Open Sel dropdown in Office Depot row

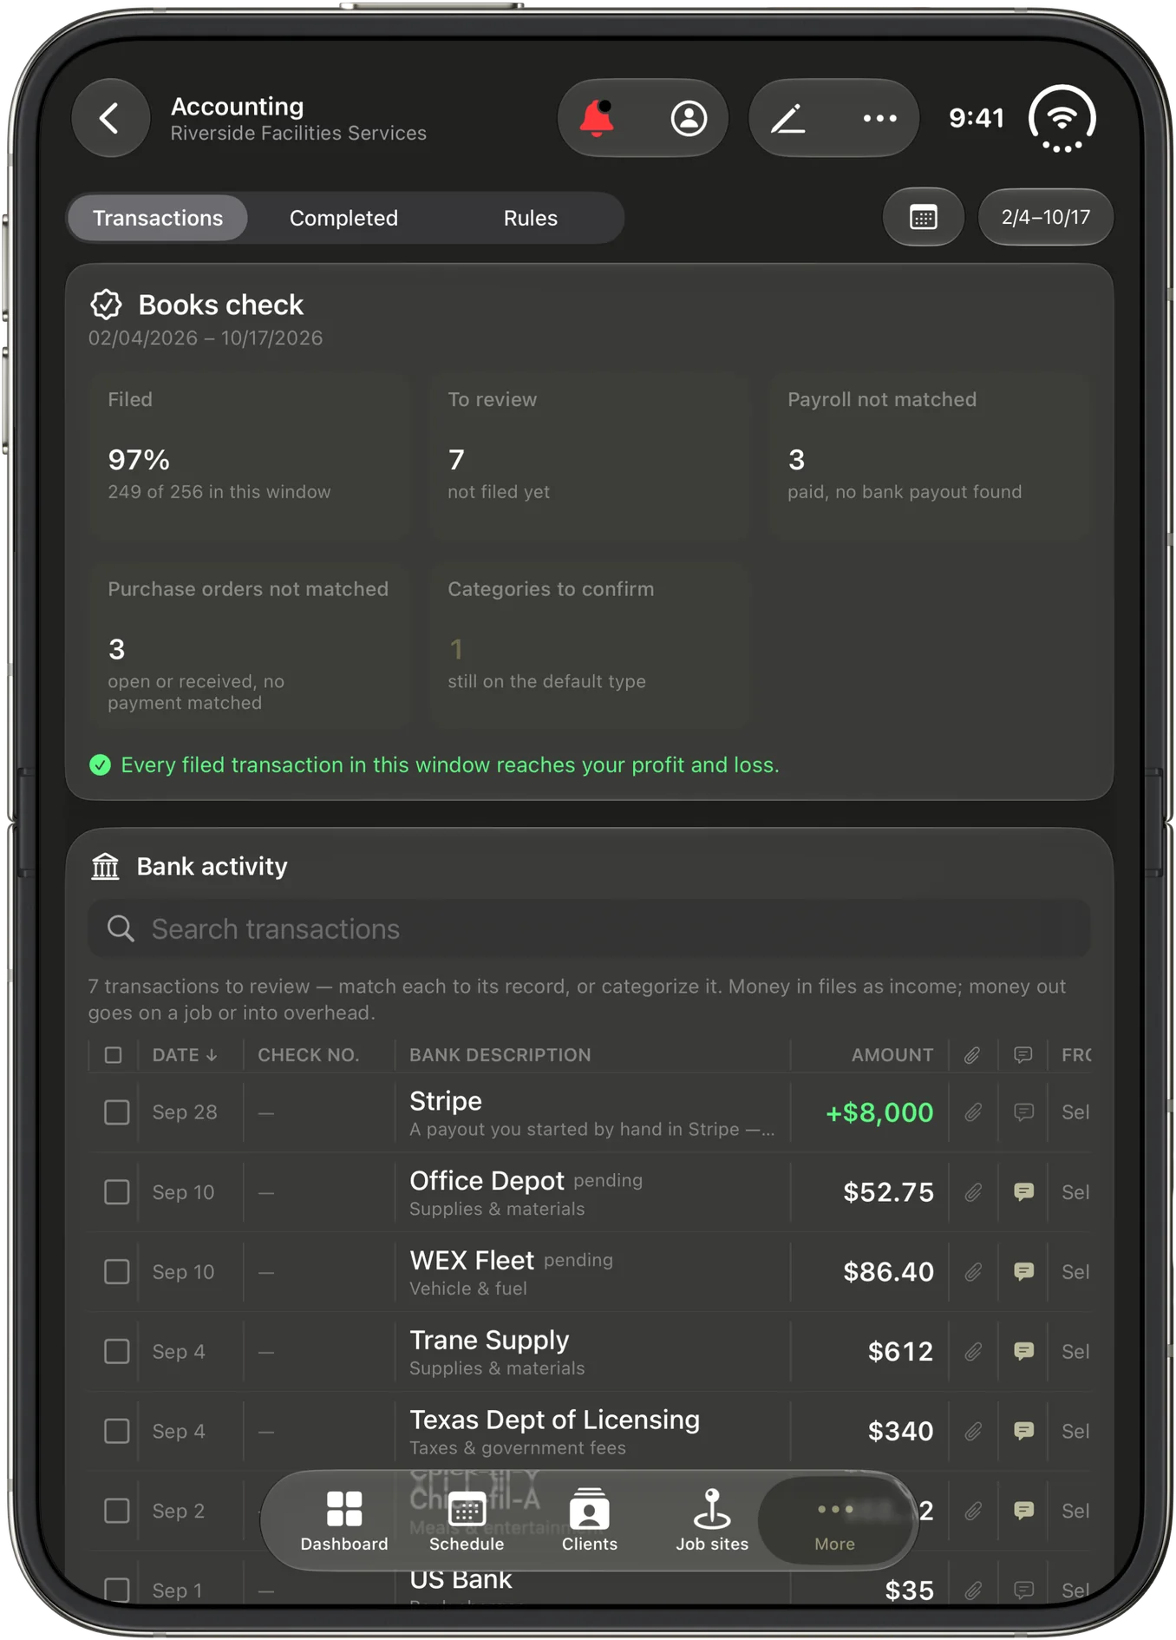click(x=1075, y=1192)
